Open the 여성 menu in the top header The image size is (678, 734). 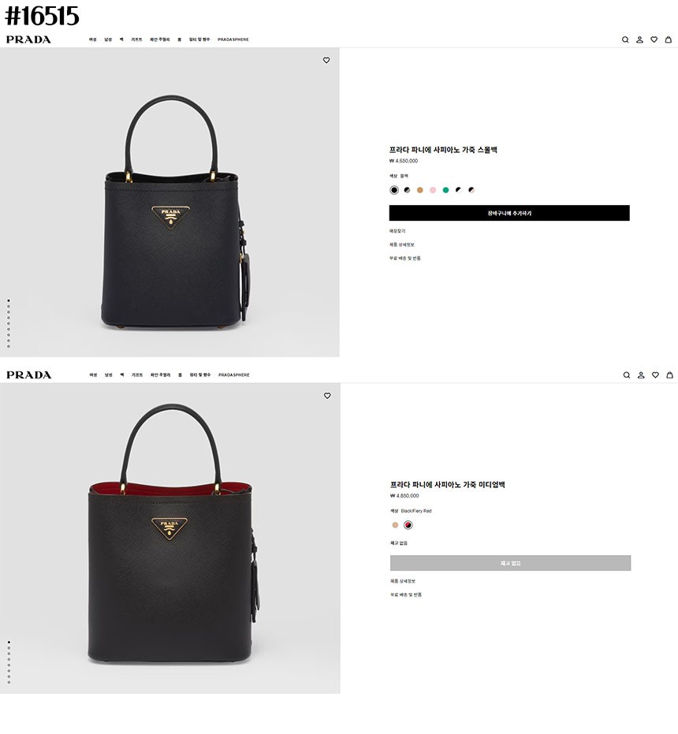(x=92, y=39)
